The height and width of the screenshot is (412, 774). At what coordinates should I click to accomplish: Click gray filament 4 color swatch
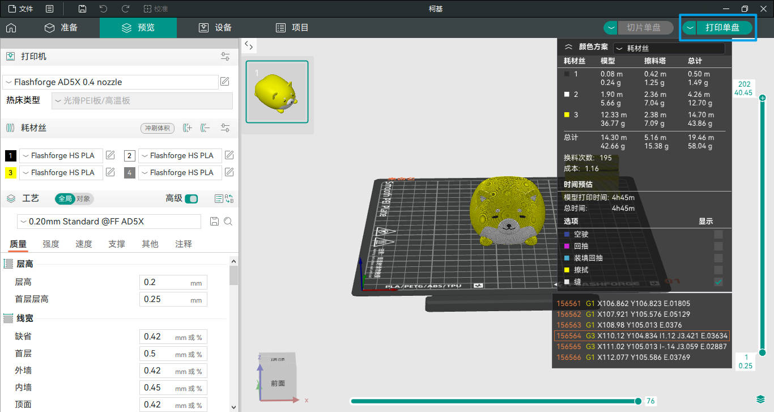pos(130,173)
